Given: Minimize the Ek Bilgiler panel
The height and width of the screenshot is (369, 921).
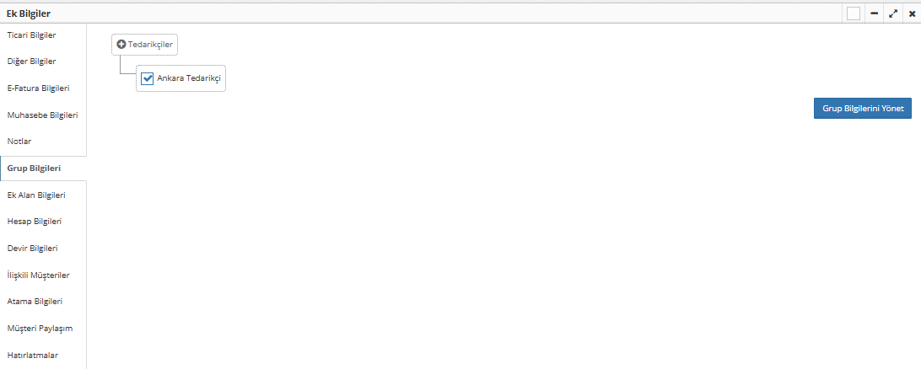Looking at the screenshot, I should (874, 13).
